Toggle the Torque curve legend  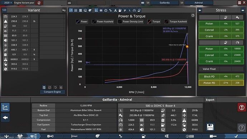(154, 21)
